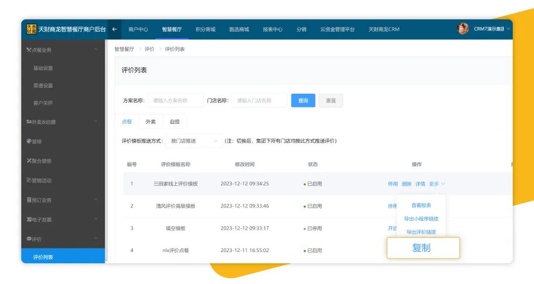Image resolution: width=534 pixels, height=284 pixels.
Task: Open 基础设置 in sidebar
Action: pos(43,68)
